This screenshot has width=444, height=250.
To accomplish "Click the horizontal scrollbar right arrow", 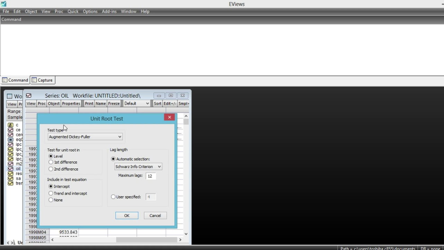I will [180, 240].
